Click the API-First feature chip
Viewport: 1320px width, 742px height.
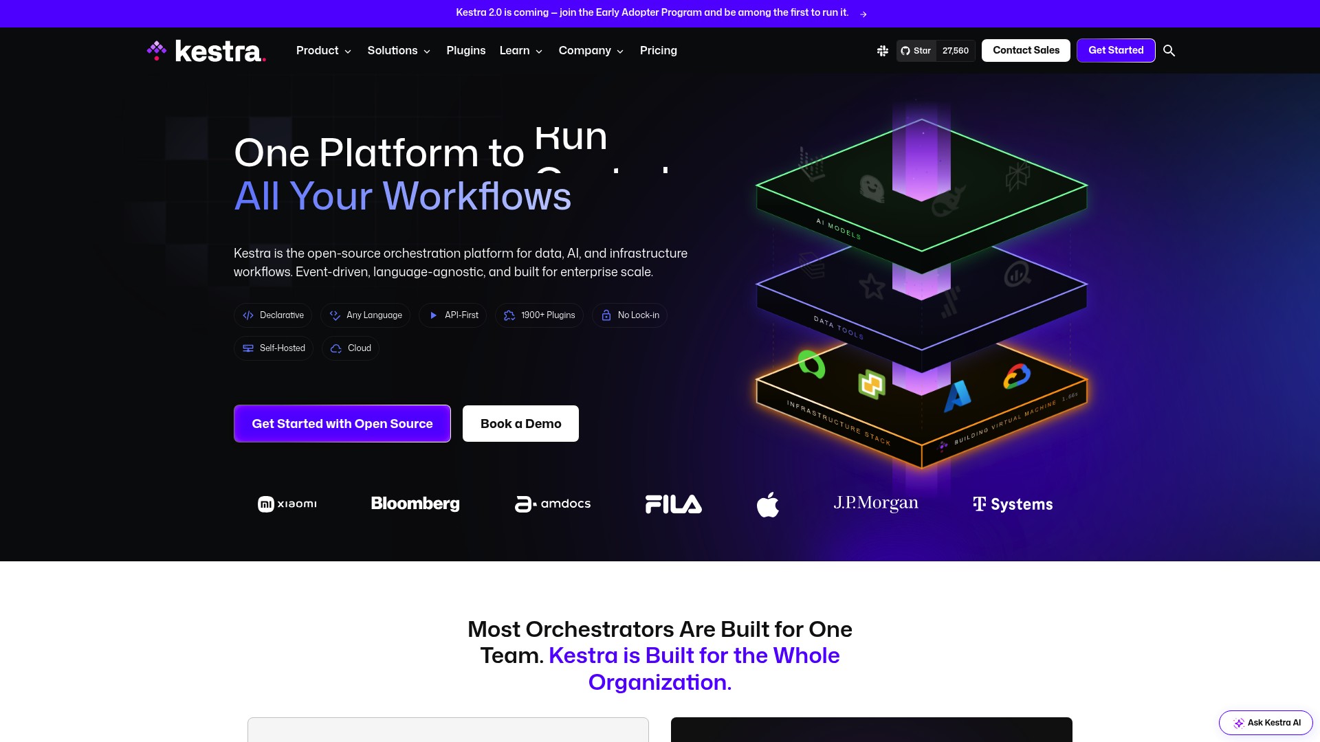pos(452,315)
